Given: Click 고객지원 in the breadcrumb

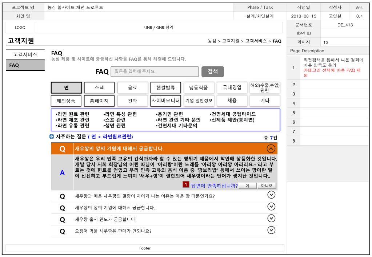Looking at the screenshot, I should [x=231, y=41].
